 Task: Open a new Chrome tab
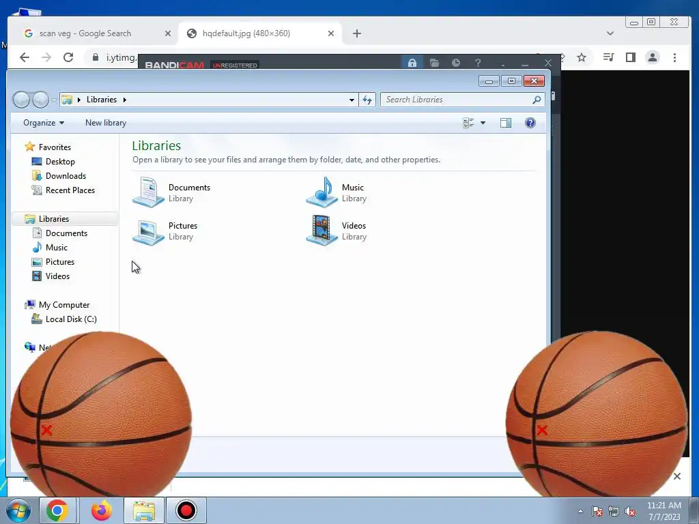356,33
